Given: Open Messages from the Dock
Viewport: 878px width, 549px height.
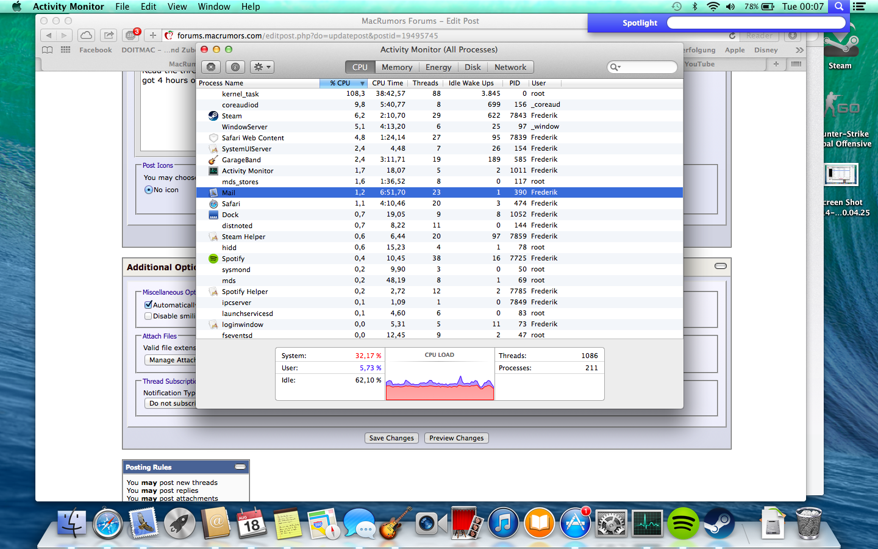Looking at the screenshot, I should coord(360,523).
